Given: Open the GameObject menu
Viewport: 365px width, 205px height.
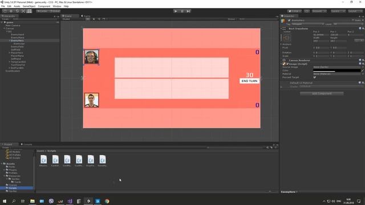Looking at the screenshot, I should click(29, 6).
